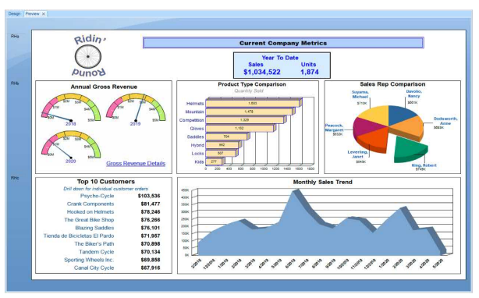479x298 pixels.
Task: Select The Biker's Path customer
Action: (x=94, y=243)
